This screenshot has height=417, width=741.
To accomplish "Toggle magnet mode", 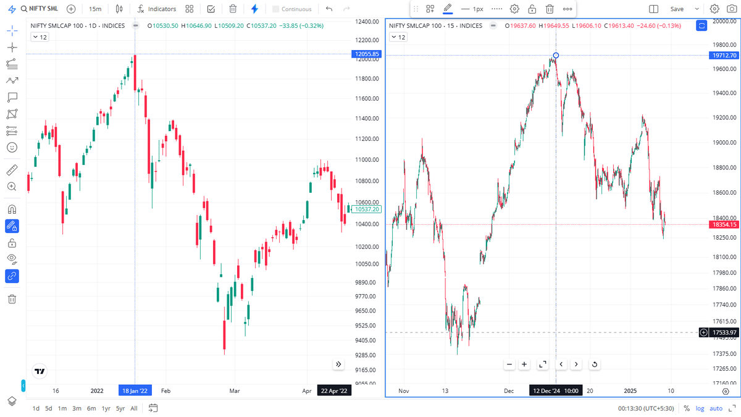I will coord(12,209).
